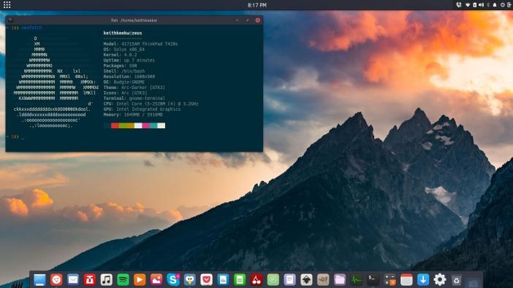The image size is (513, 288).
Task: Open the system monitor dock icon
Action: pyautogui.click(x=357, y=280)
